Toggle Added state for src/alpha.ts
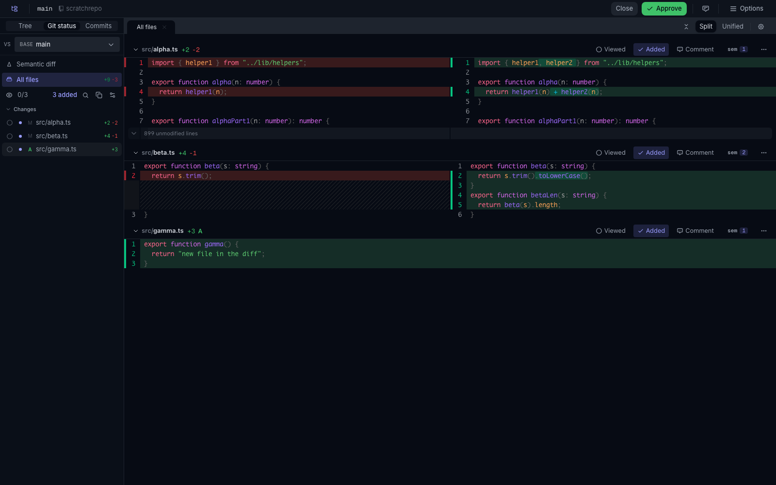 [651, 49]
